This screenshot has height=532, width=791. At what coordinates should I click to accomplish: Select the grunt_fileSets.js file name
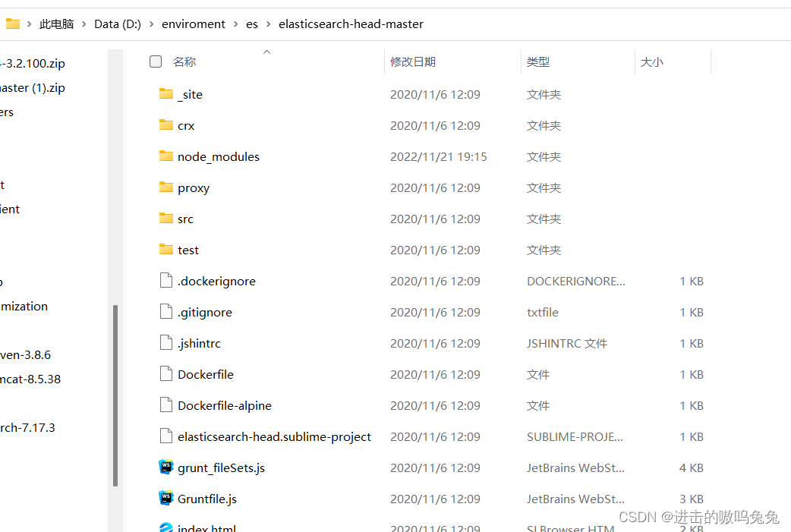(222, 468)
